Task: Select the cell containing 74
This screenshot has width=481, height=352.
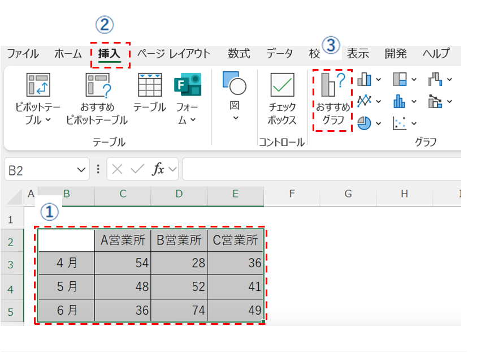Action: click(179, 311)
